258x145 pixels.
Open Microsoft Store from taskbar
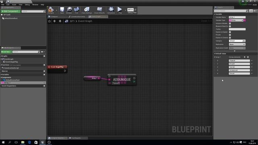click(x=36, y=142)
